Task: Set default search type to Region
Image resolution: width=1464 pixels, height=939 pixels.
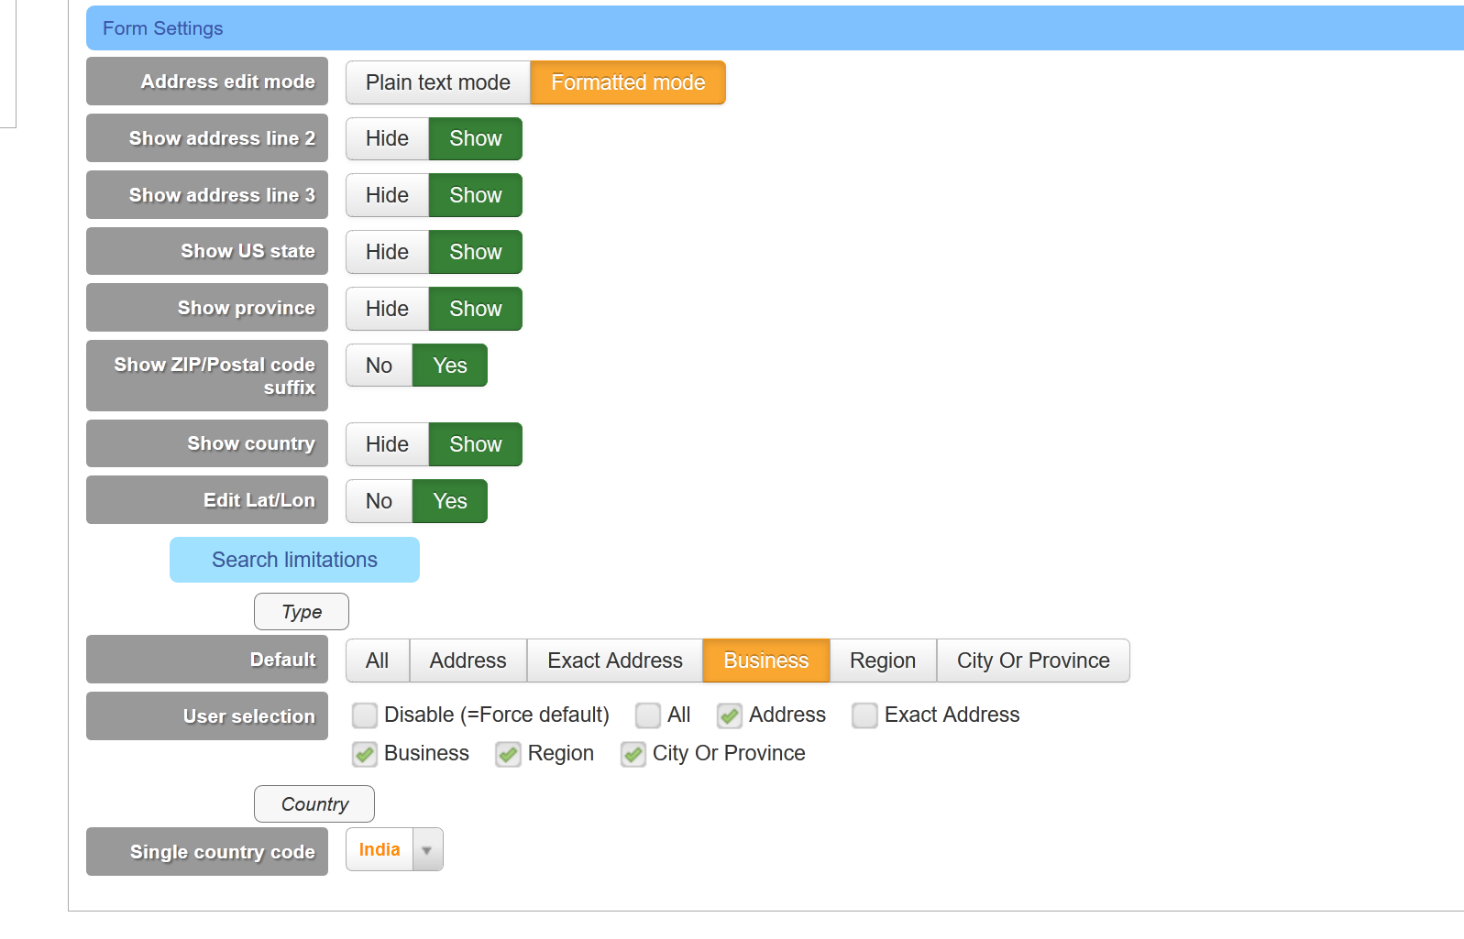Action: [x=883, y=661]
